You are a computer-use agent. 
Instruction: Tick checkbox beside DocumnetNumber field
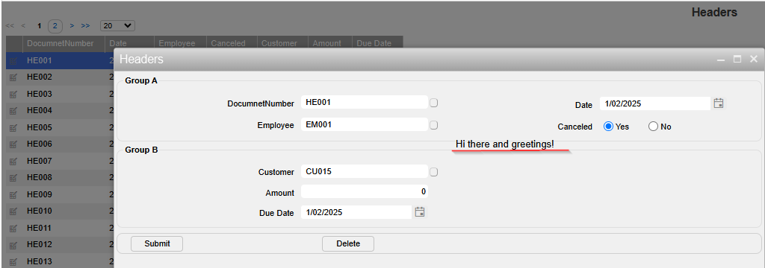pyautogui.click(x=434, y=103)
